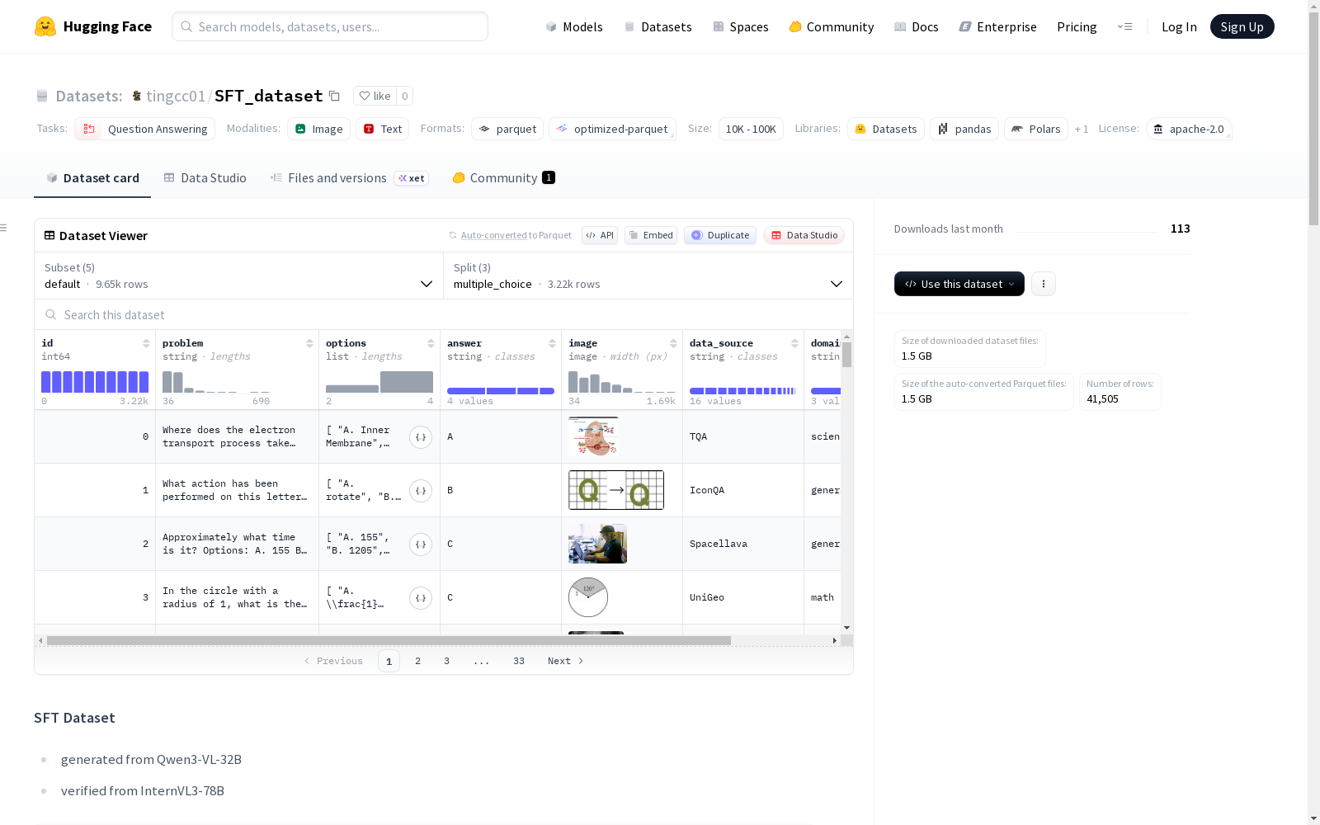Sort by the answer column arrows

552,343
